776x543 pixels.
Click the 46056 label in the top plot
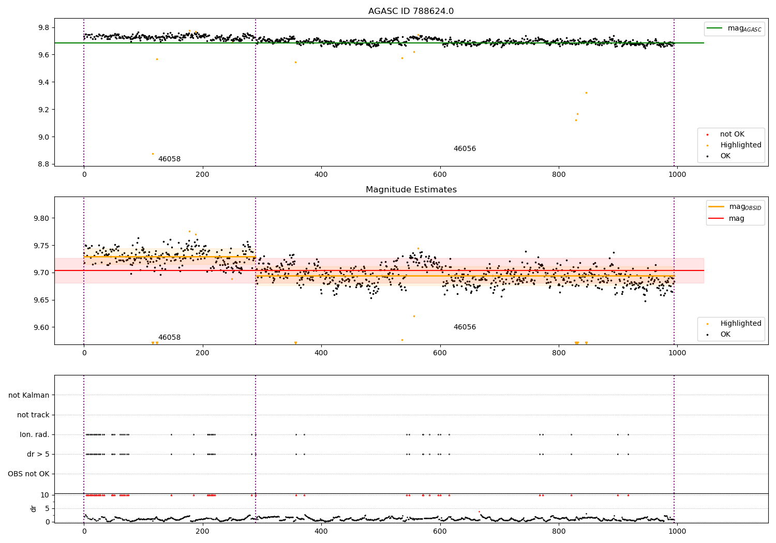(465, 149)
